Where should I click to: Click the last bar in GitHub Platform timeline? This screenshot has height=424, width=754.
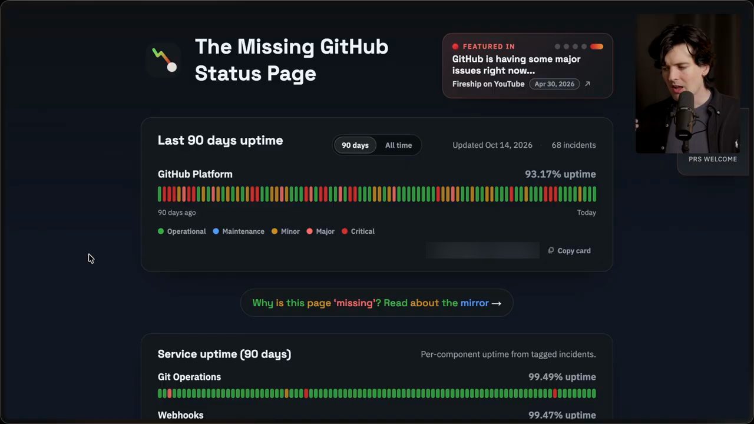point(594,194)
